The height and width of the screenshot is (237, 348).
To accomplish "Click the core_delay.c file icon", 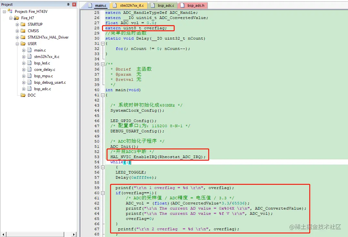I will 29,69.
